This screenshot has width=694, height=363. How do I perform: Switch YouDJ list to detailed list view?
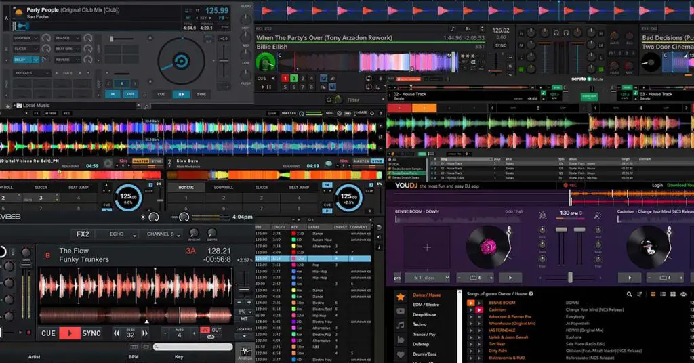pyautogui.click(x=663, y=294)
